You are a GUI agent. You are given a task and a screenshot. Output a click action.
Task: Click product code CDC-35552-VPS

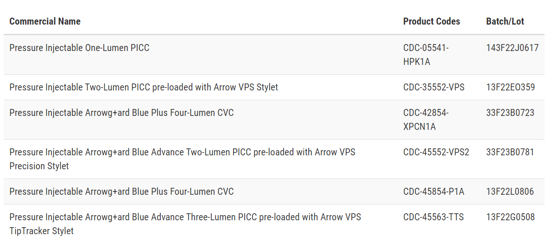(434, 87)
